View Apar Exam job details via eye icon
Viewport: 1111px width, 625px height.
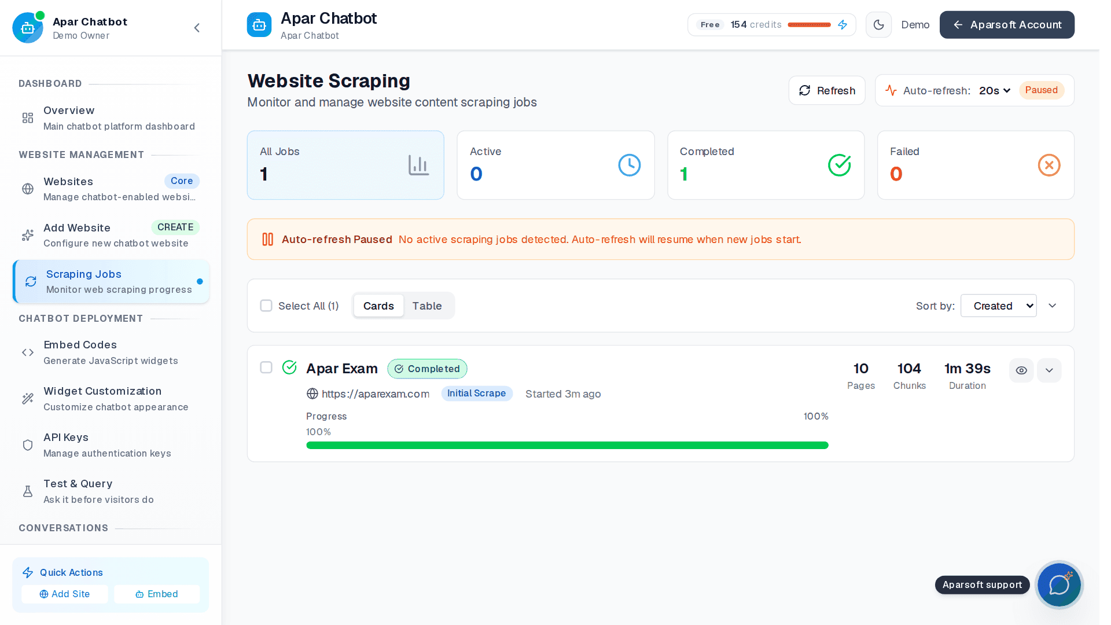1021,370
